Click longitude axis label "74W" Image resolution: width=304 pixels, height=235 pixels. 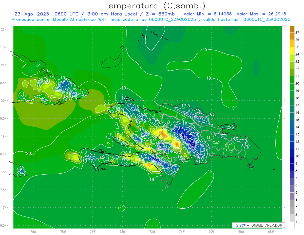tap(93, 231)
